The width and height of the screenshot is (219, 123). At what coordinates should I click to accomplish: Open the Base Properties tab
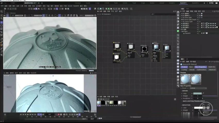coord(200,67)
